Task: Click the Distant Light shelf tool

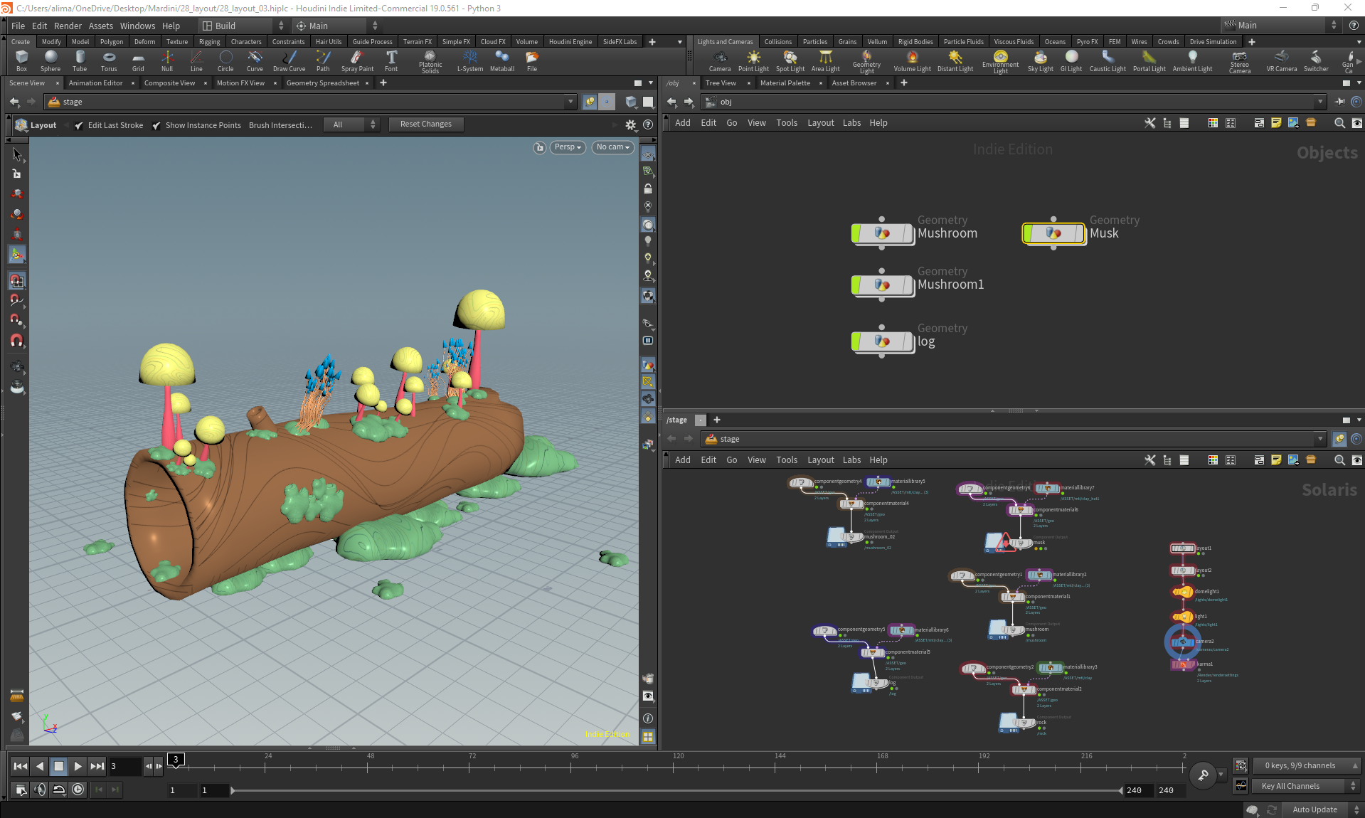Action: (955, 61)
